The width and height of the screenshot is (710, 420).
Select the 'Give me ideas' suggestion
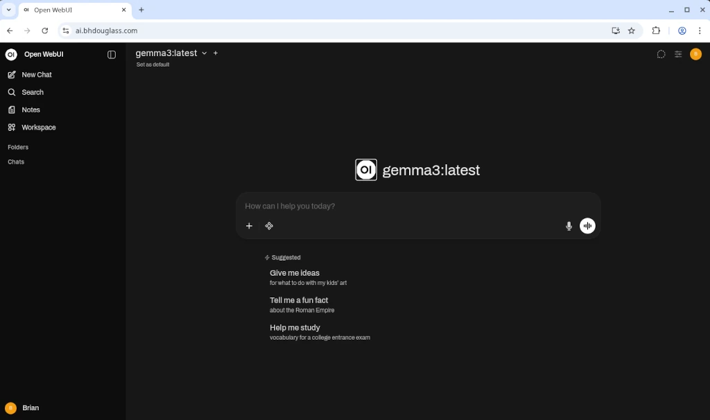click(x=309, y=277)
